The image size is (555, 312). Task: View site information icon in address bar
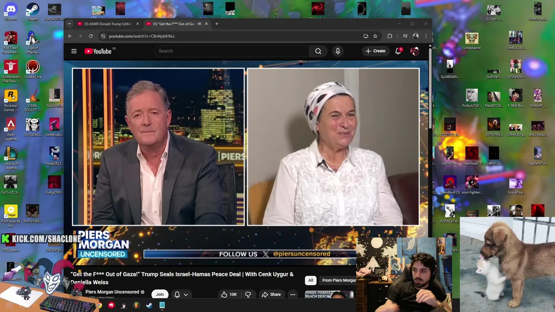[x=103, y=36]
